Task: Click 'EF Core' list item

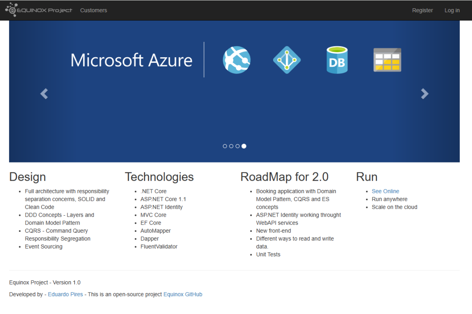Action: pos(151,223)
